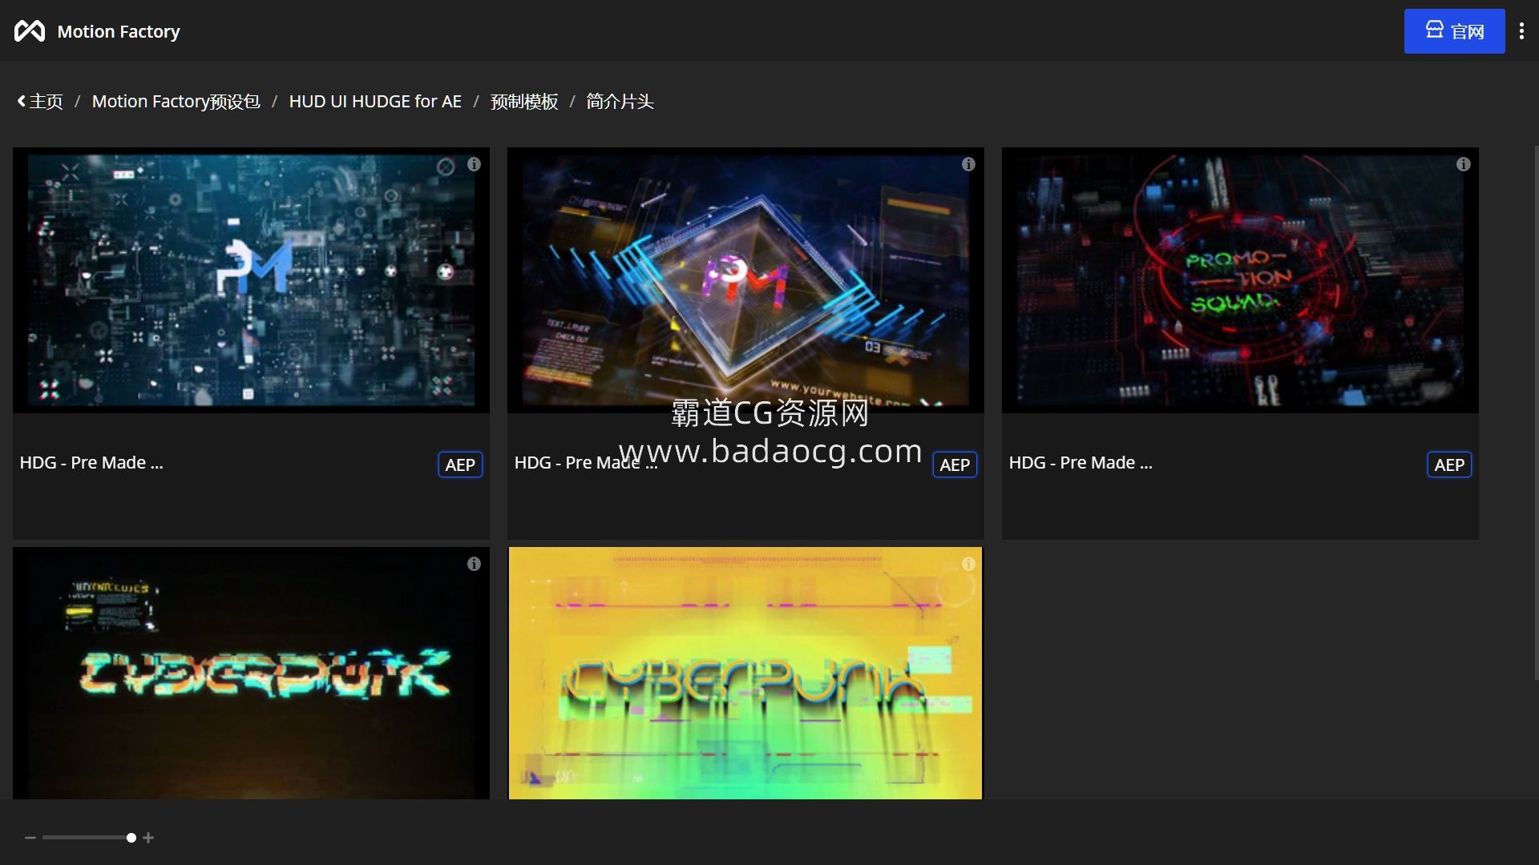Click AEP badge on the first card

(x=460, y=465)
